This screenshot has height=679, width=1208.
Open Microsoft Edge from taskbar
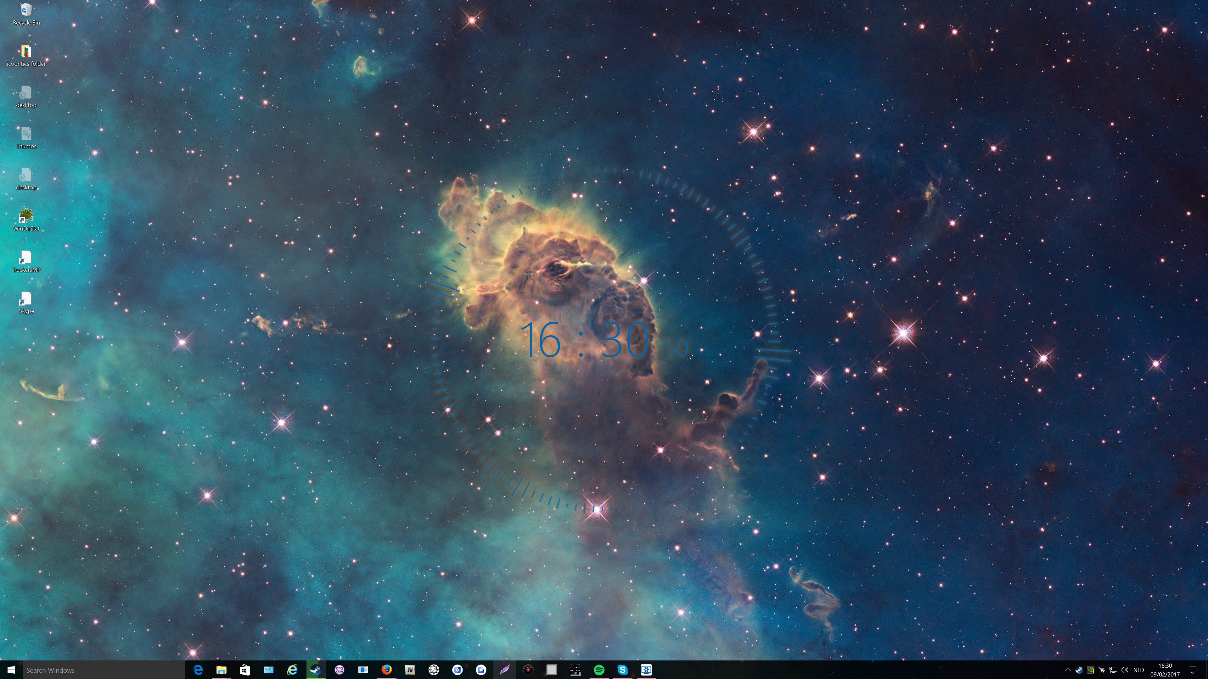tap(198, 670)
